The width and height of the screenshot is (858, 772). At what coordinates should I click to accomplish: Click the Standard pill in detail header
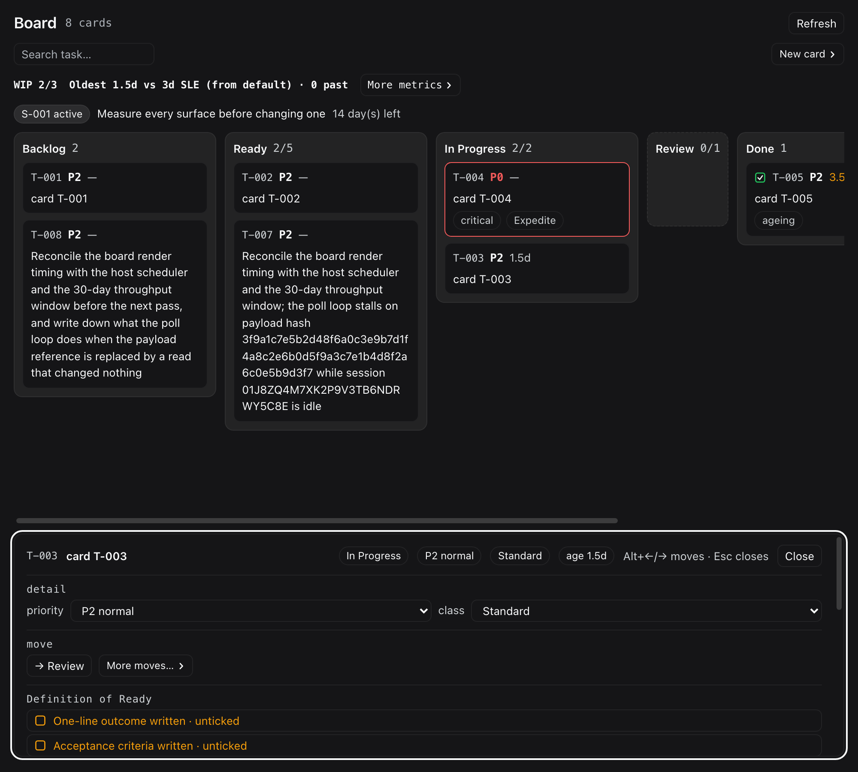(520, 556)
